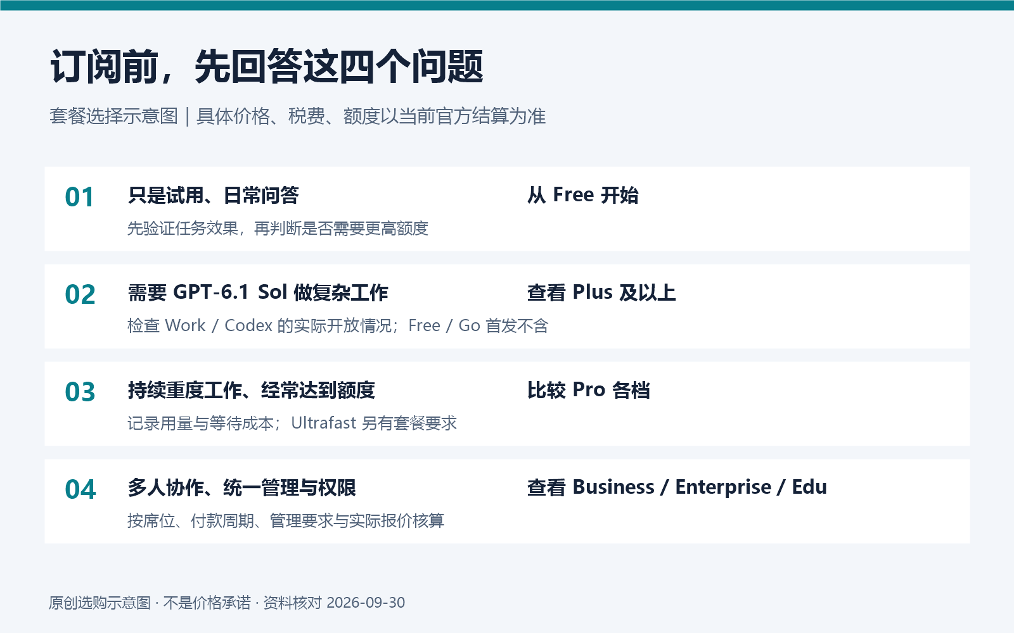The image size is (1014, 633).
Task: Select heading 多人协作、统一管理与权限
Action: [x=242, y=487]
